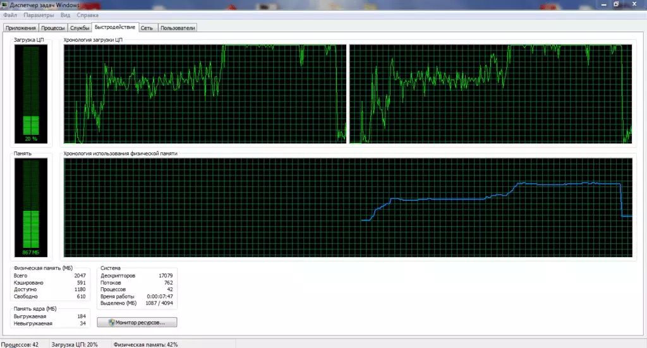Click the Выделено (МБ) value 1087 / 4094
647x348 pixels.
(x=159, y=303)
